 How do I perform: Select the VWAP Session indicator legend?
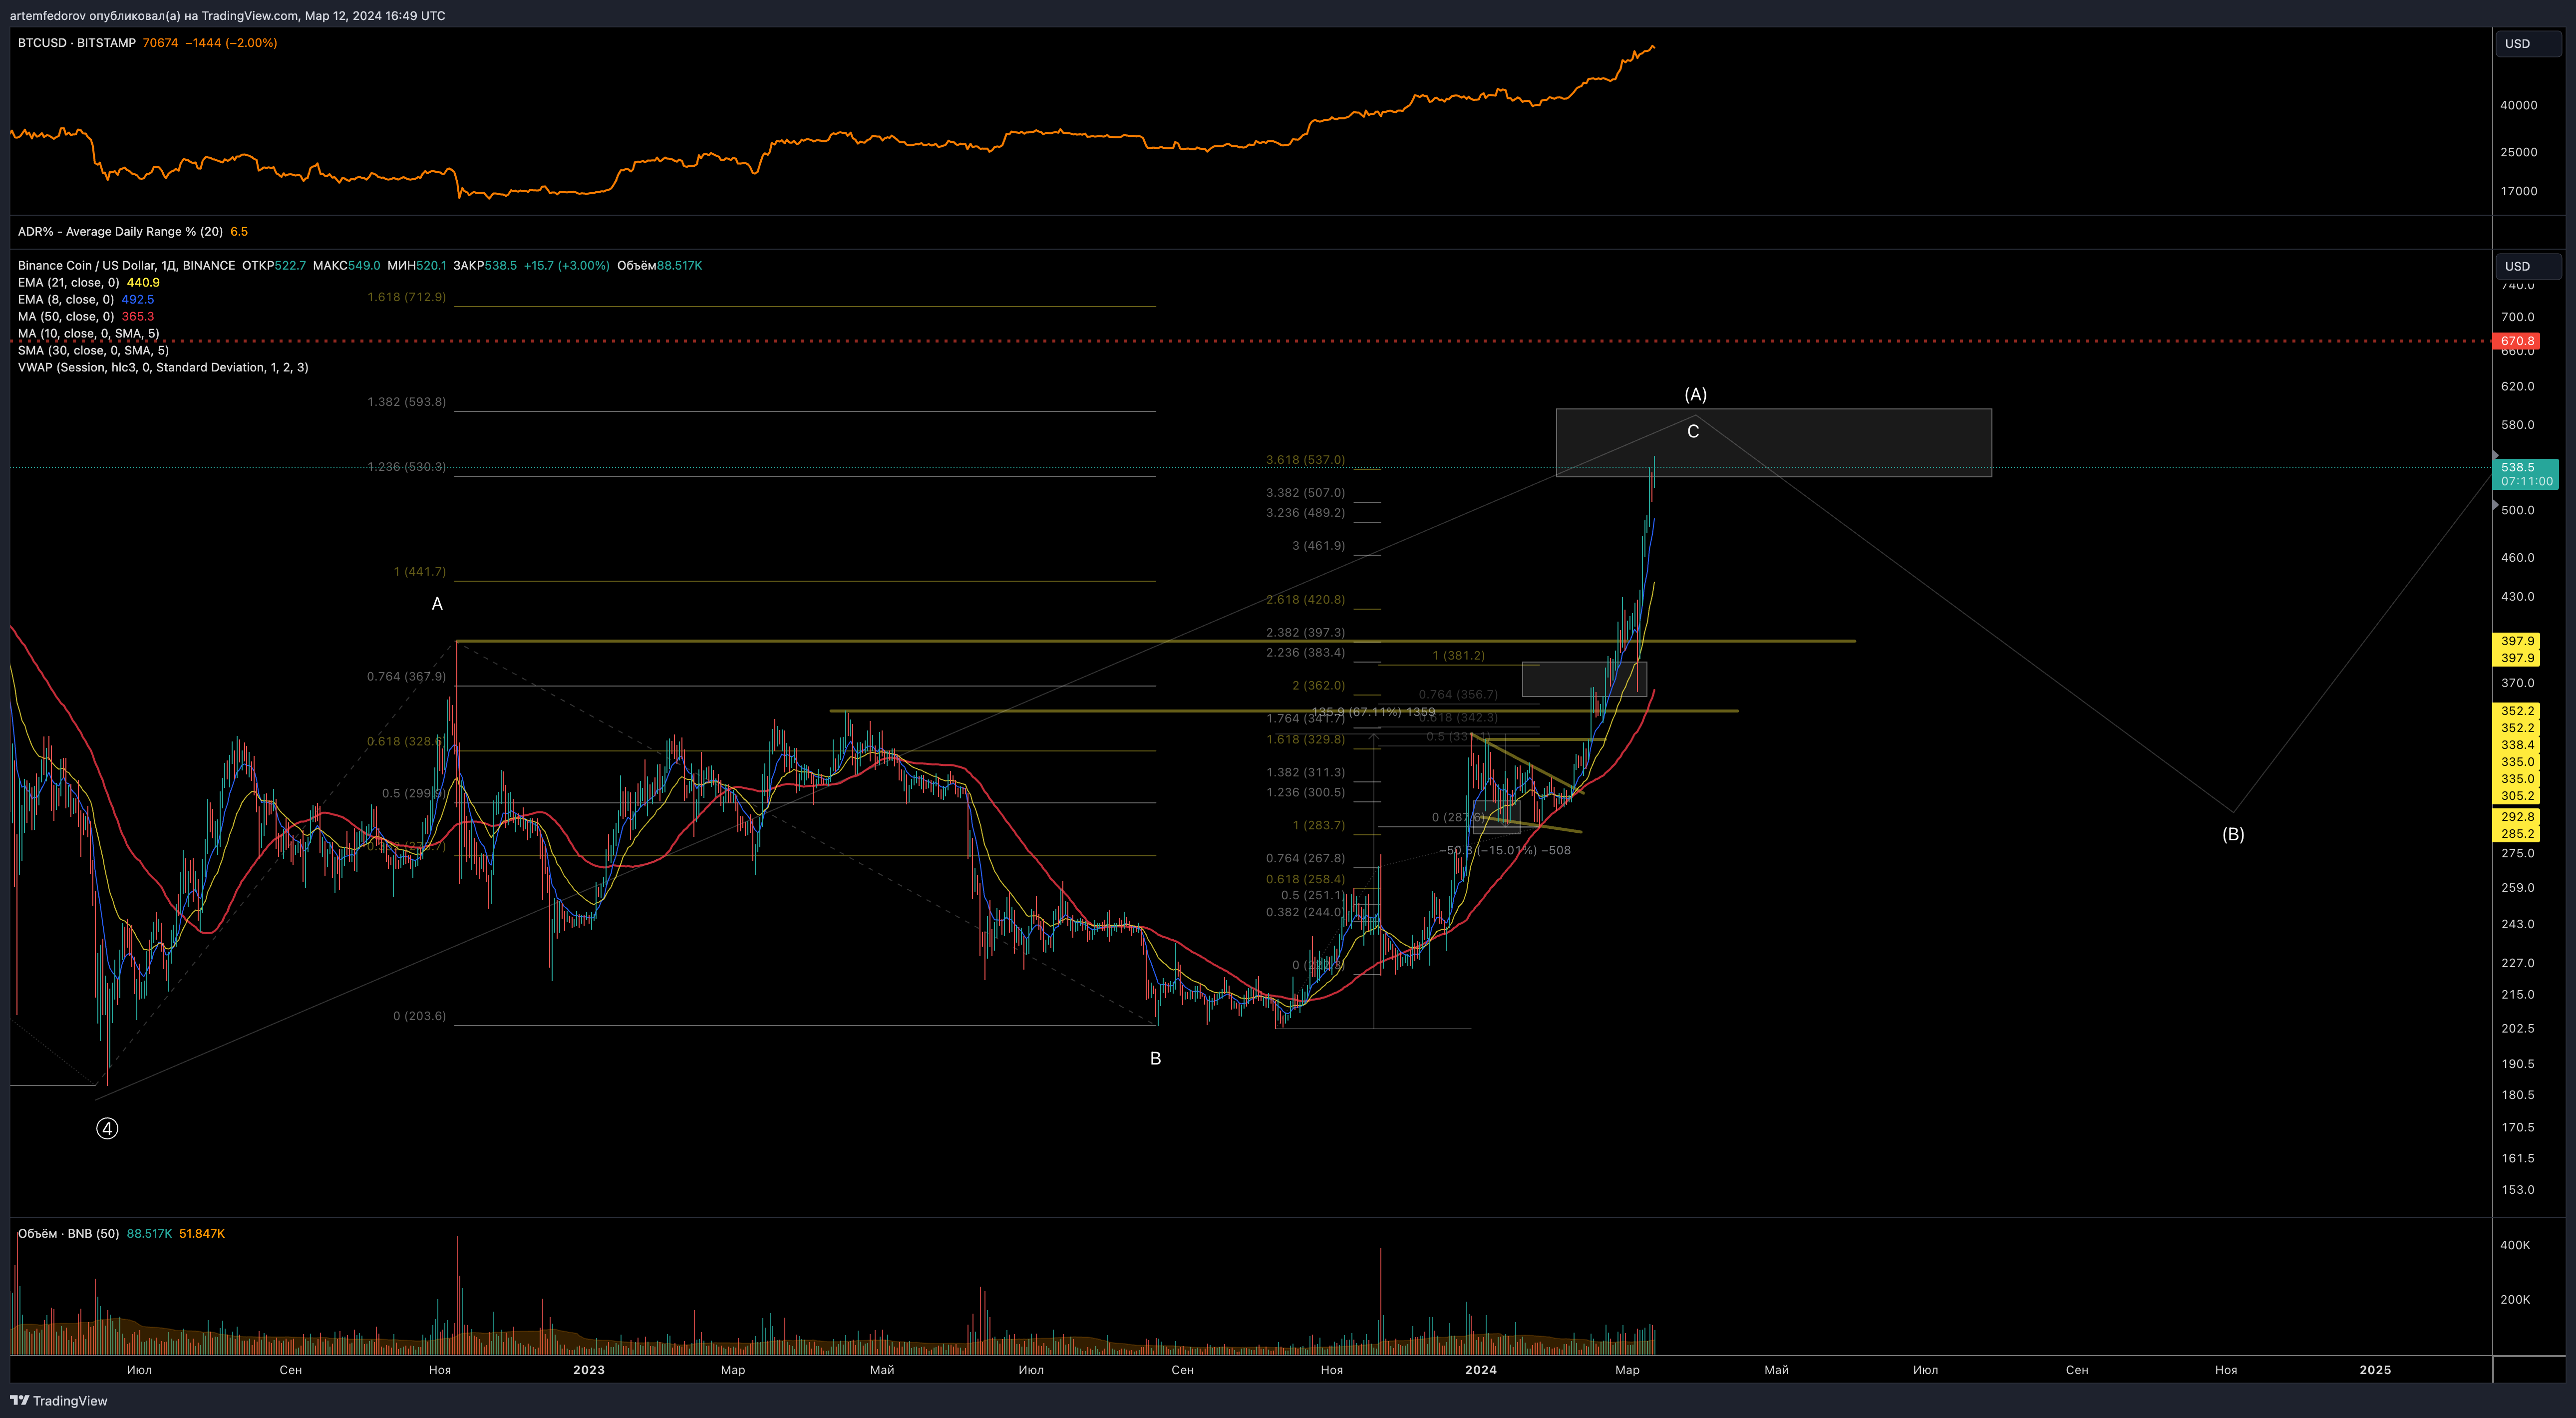[163, 367]
